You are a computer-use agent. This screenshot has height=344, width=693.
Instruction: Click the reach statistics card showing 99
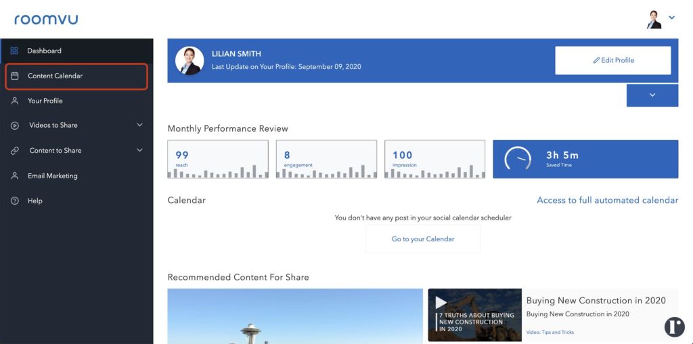[217, 159]
